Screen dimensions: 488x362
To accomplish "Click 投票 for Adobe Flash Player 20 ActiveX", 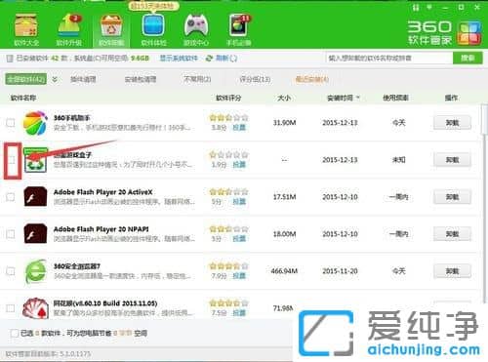I will [x=239, y=202].
